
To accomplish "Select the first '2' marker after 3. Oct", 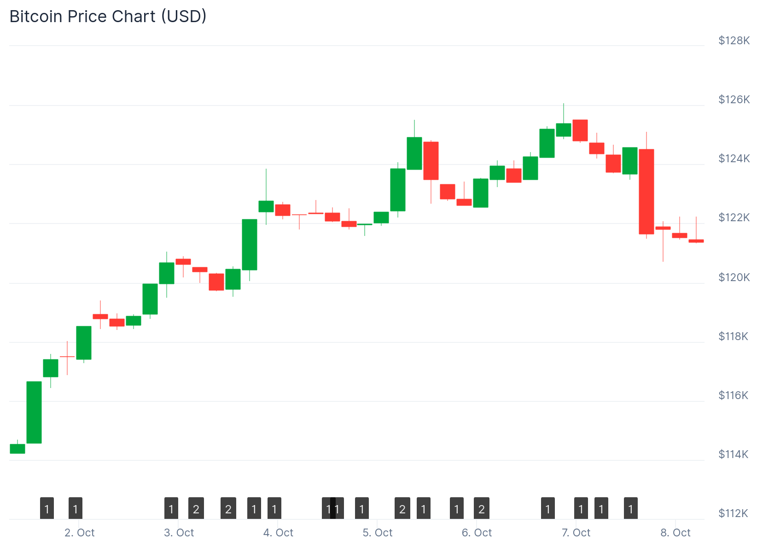I will tap(196, 508).
